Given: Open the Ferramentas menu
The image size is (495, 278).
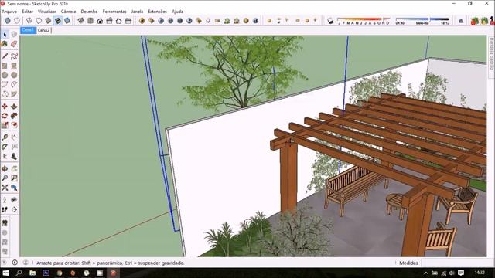Looking at the screenshot, I should tap(114, 12).
